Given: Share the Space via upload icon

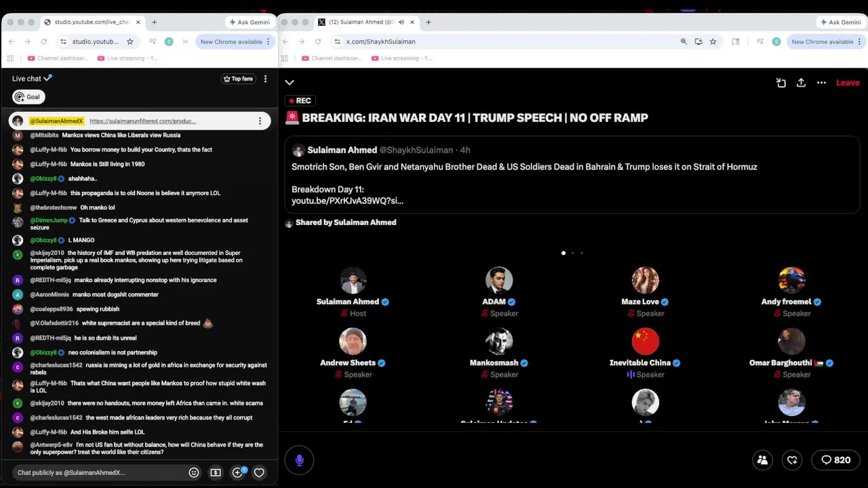Looking at the screenshot, I should pos(801,83).
